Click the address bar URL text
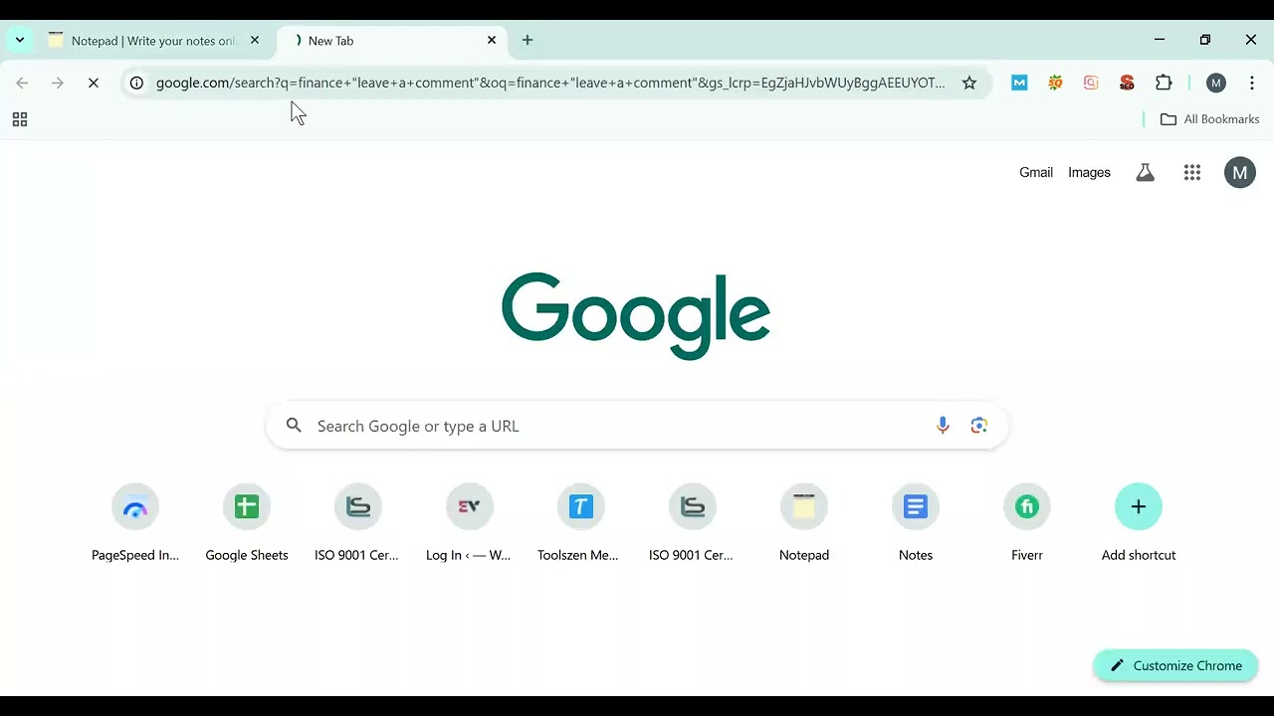The width and height of the screenshot is (1274, 716). pos(550,83)
